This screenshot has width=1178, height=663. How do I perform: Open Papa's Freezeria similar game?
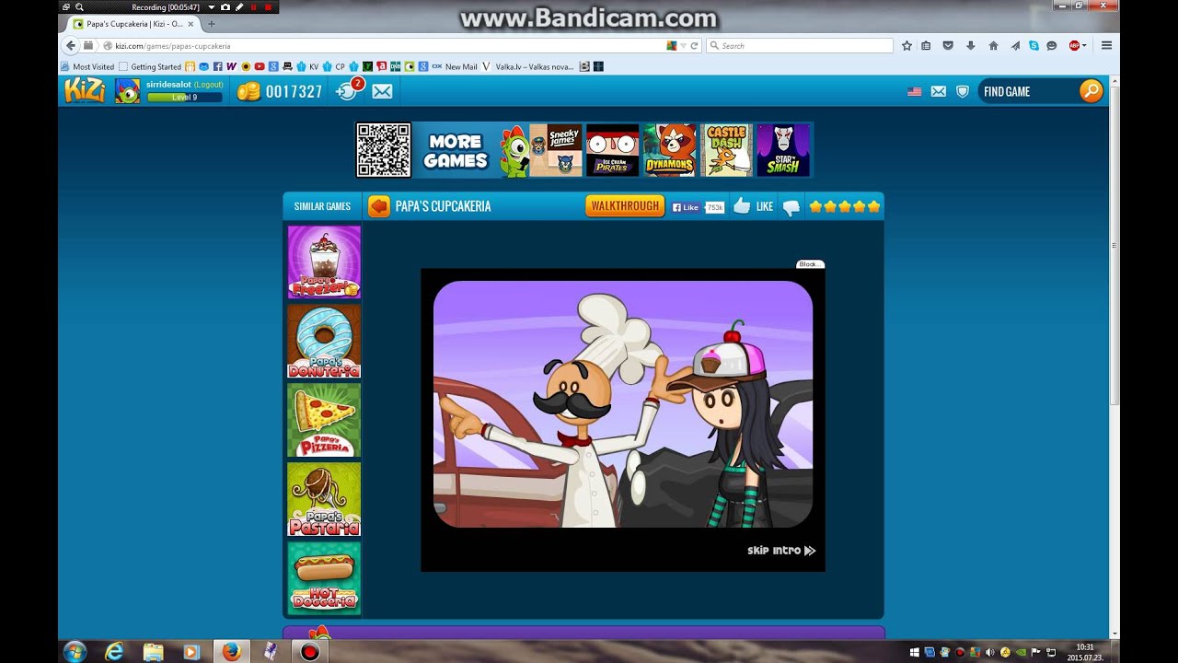pos(324,262)
